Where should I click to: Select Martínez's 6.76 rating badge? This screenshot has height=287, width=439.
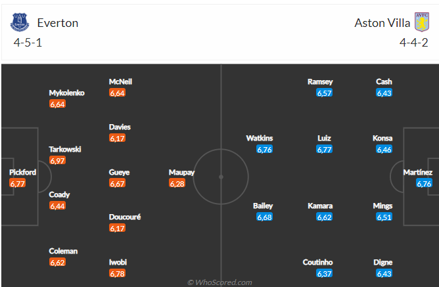[x=424, y=183]
